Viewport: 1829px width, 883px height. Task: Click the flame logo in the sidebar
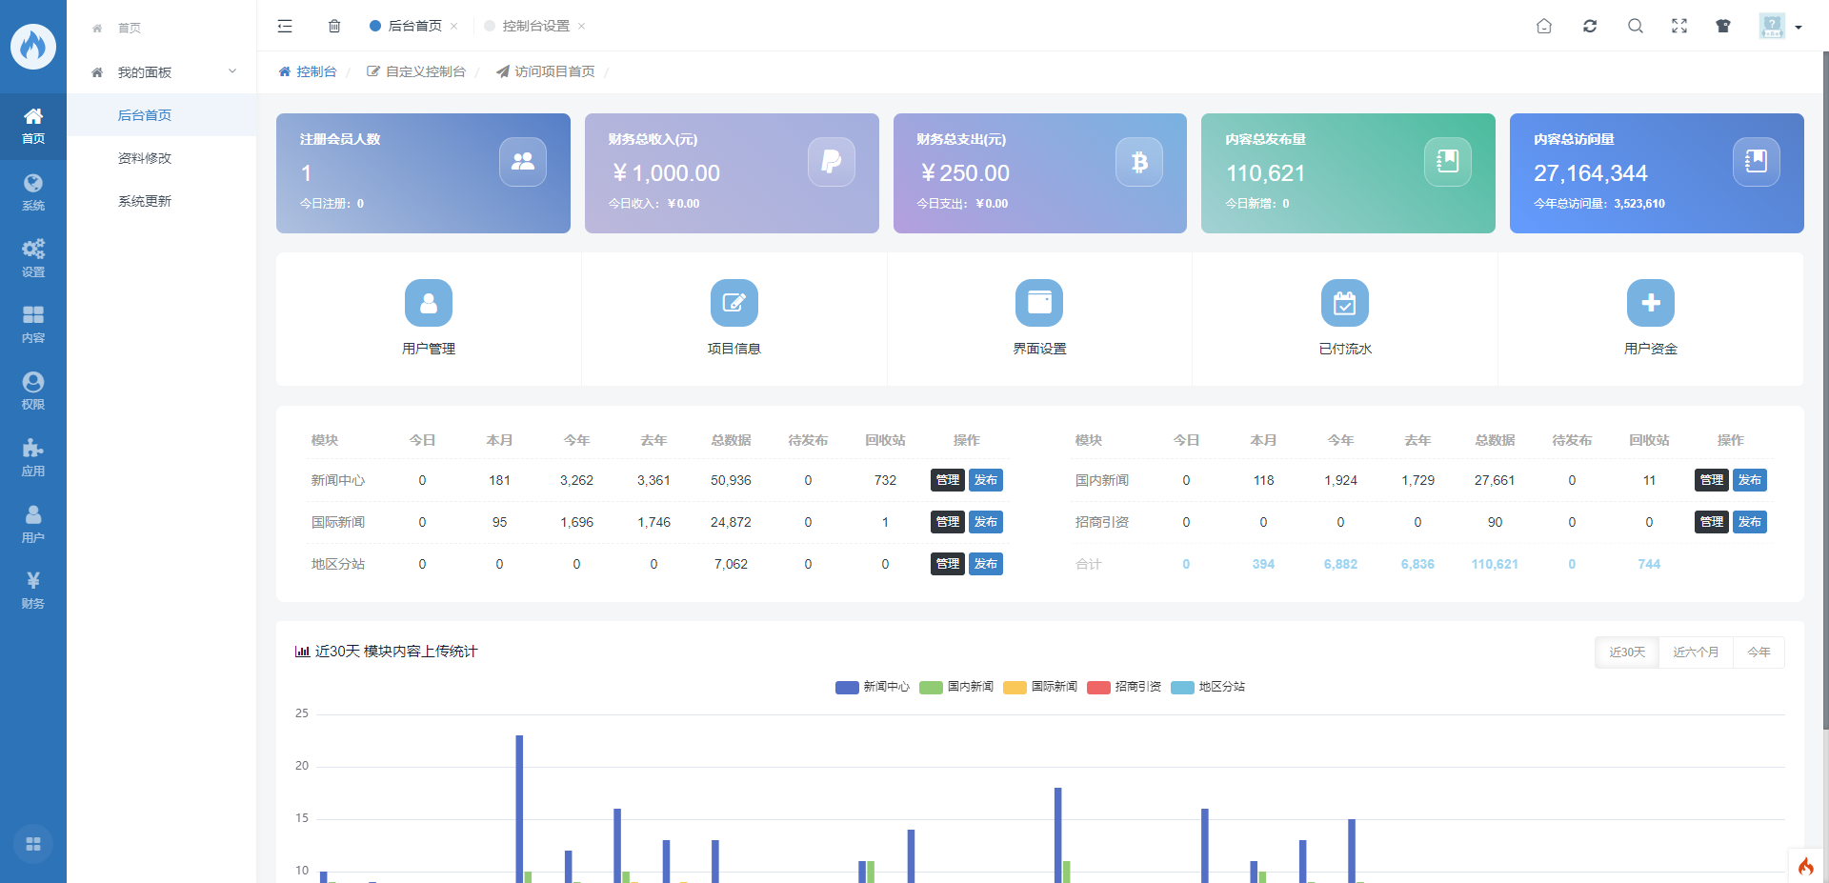click(33, 47)
